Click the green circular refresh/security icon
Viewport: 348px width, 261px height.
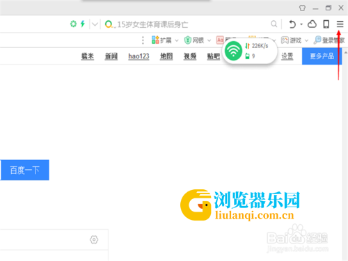[73, 24]
